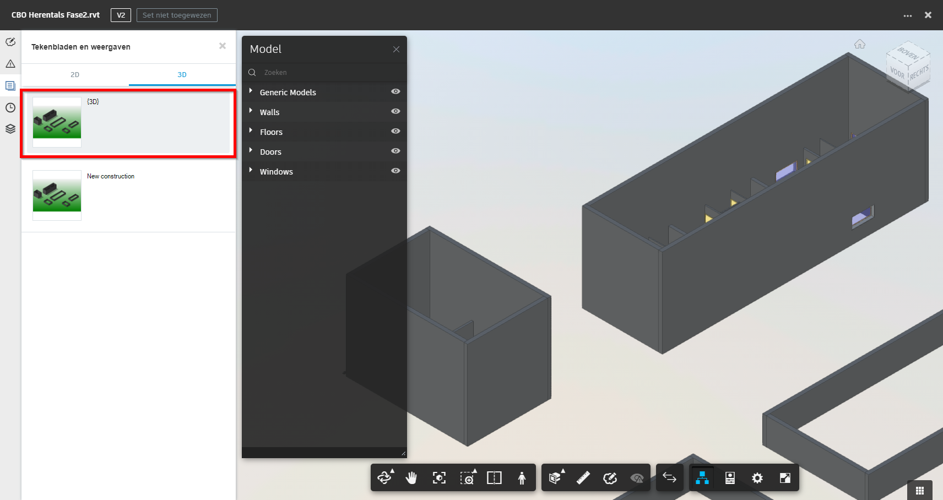The image size is (943, 500).
Task: Select the Floors row label
Action: [x=271, y=132]
